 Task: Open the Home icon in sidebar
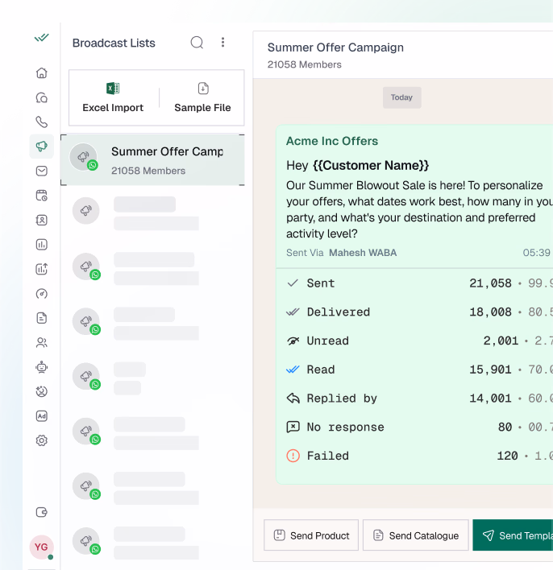pyautogui.click(x=42, y=73)
